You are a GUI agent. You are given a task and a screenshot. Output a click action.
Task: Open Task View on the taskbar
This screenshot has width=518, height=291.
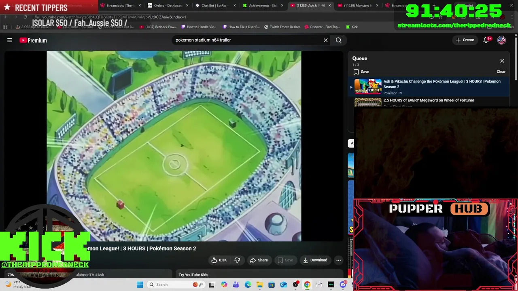(x=212, y=285)
